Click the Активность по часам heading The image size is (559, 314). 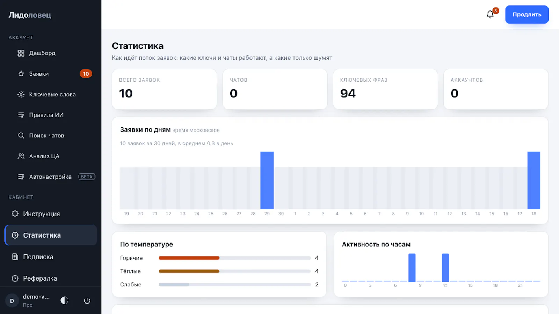click(376, 244)
